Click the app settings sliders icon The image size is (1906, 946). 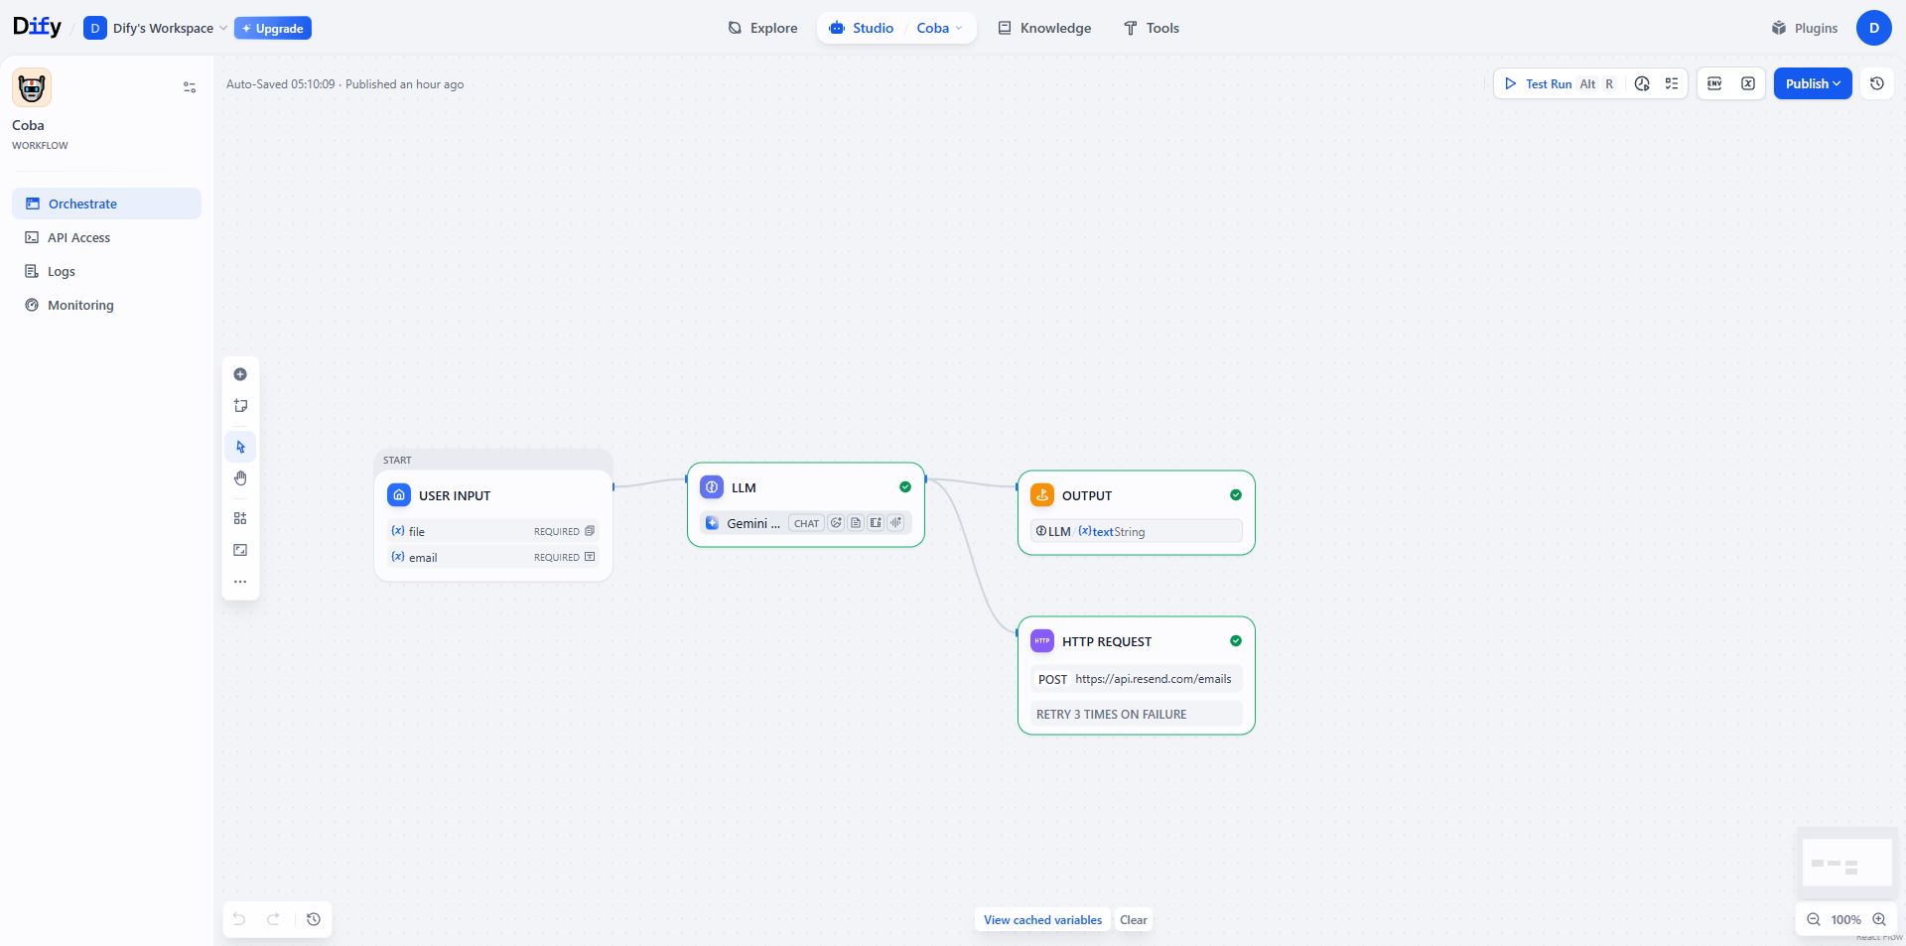(190, 87)
